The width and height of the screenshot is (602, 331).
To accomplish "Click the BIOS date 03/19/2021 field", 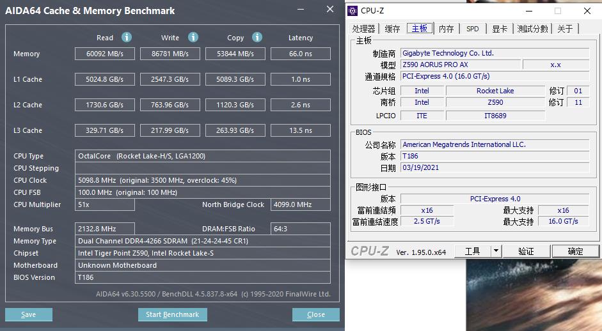I will (495, 167).
